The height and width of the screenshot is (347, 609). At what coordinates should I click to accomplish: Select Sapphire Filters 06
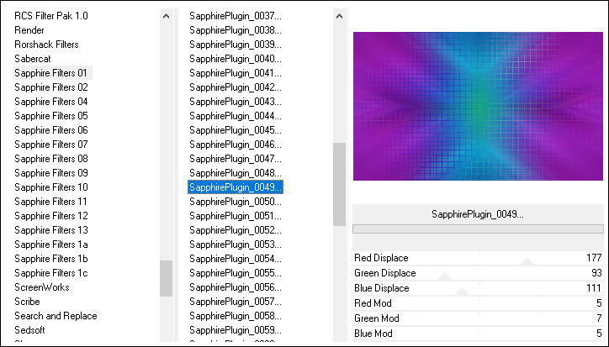(x=50, y=130)
